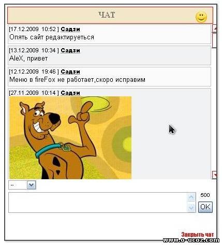222x245 pixels.
Task: Send message with OK button
Action: pos(205,207)
